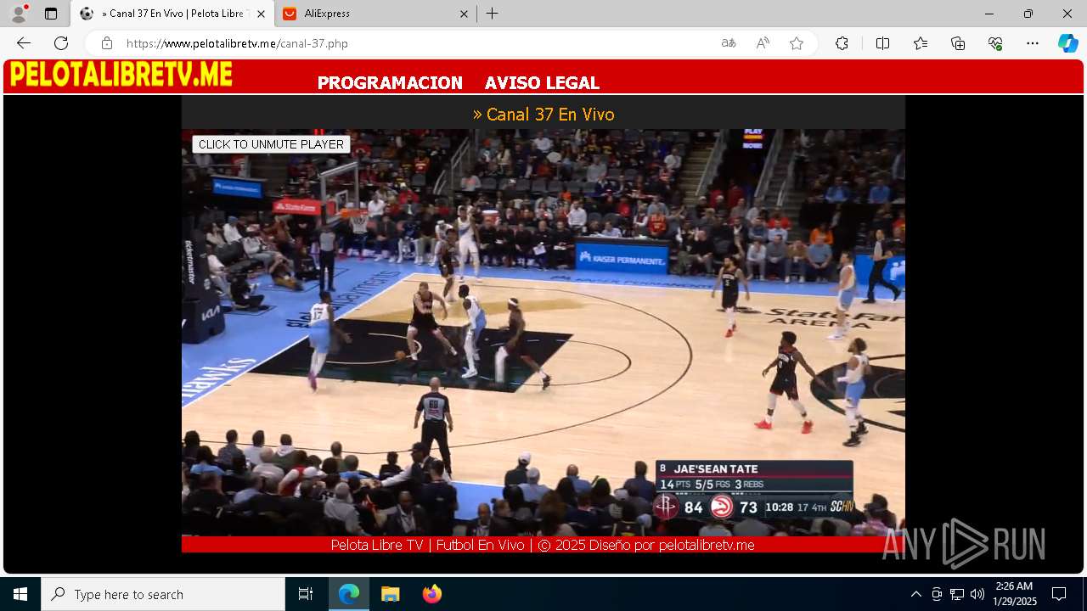Reload the page with refresh icon
Screen dimensions: 1087x611
point(61,43)
